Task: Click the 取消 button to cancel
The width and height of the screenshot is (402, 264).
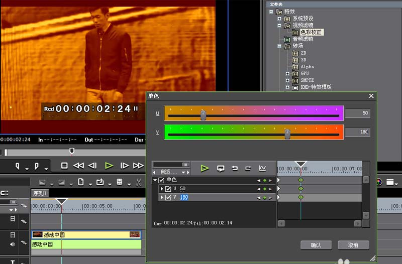Action: (x=353, y=245)
